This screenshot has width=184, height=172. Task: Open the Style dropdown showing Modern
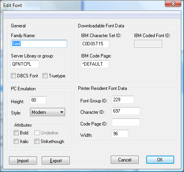pyautogui.click(x=48, y=112)
